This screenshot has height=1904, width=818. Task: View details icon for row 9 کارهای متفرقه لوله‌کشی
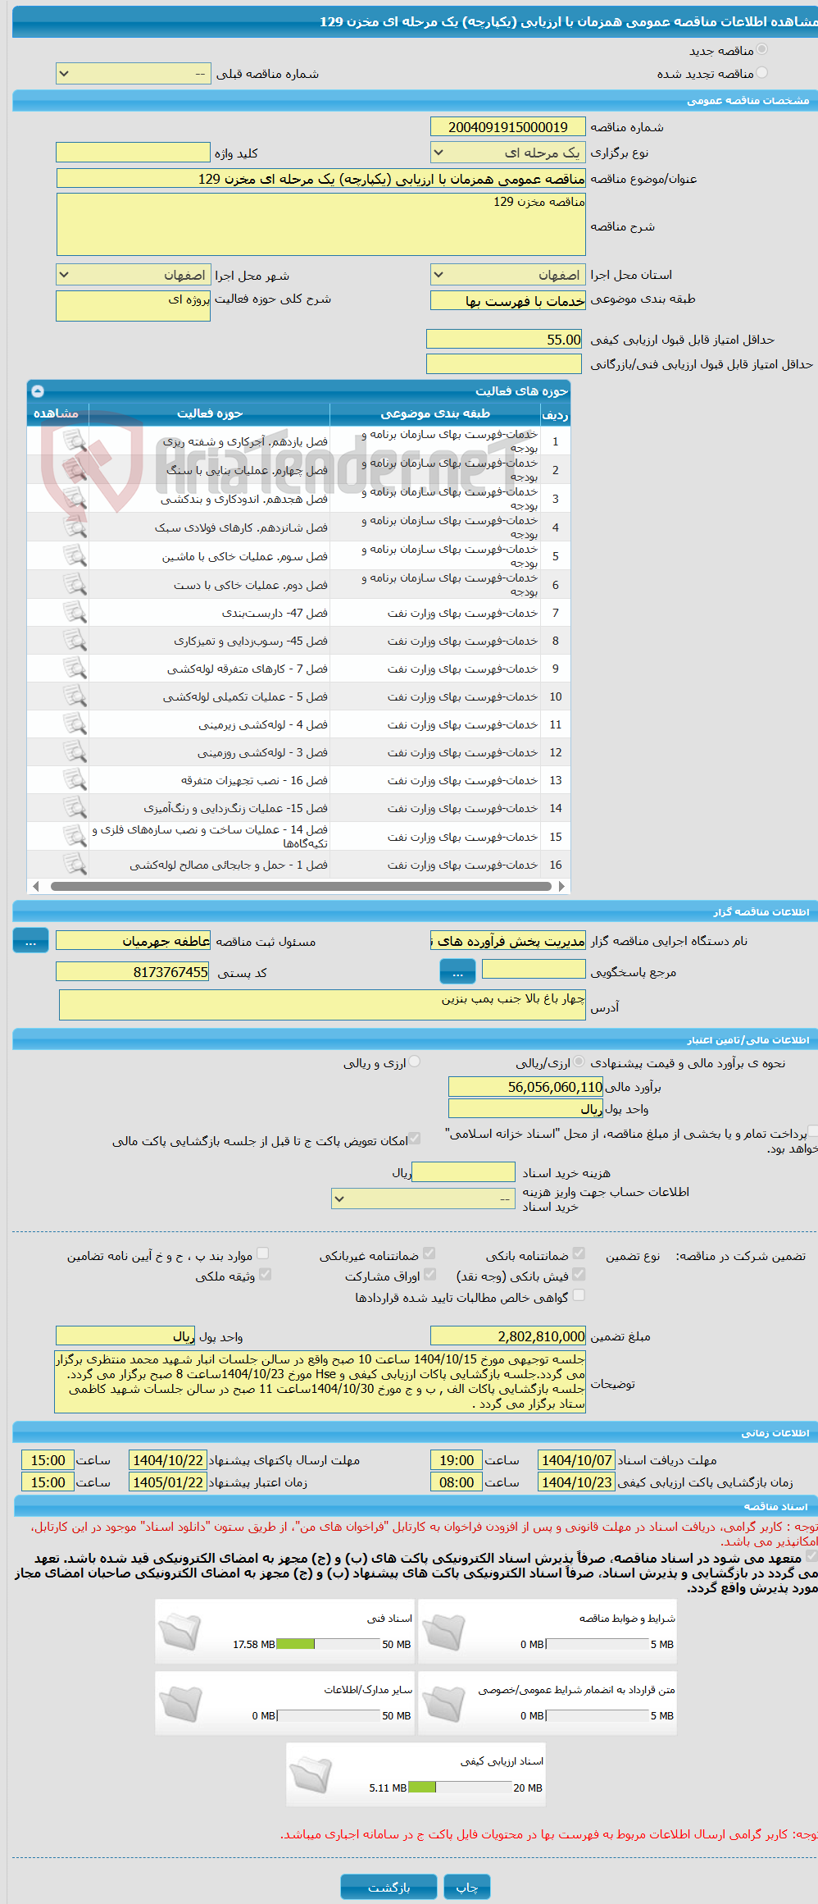[75, 669]
